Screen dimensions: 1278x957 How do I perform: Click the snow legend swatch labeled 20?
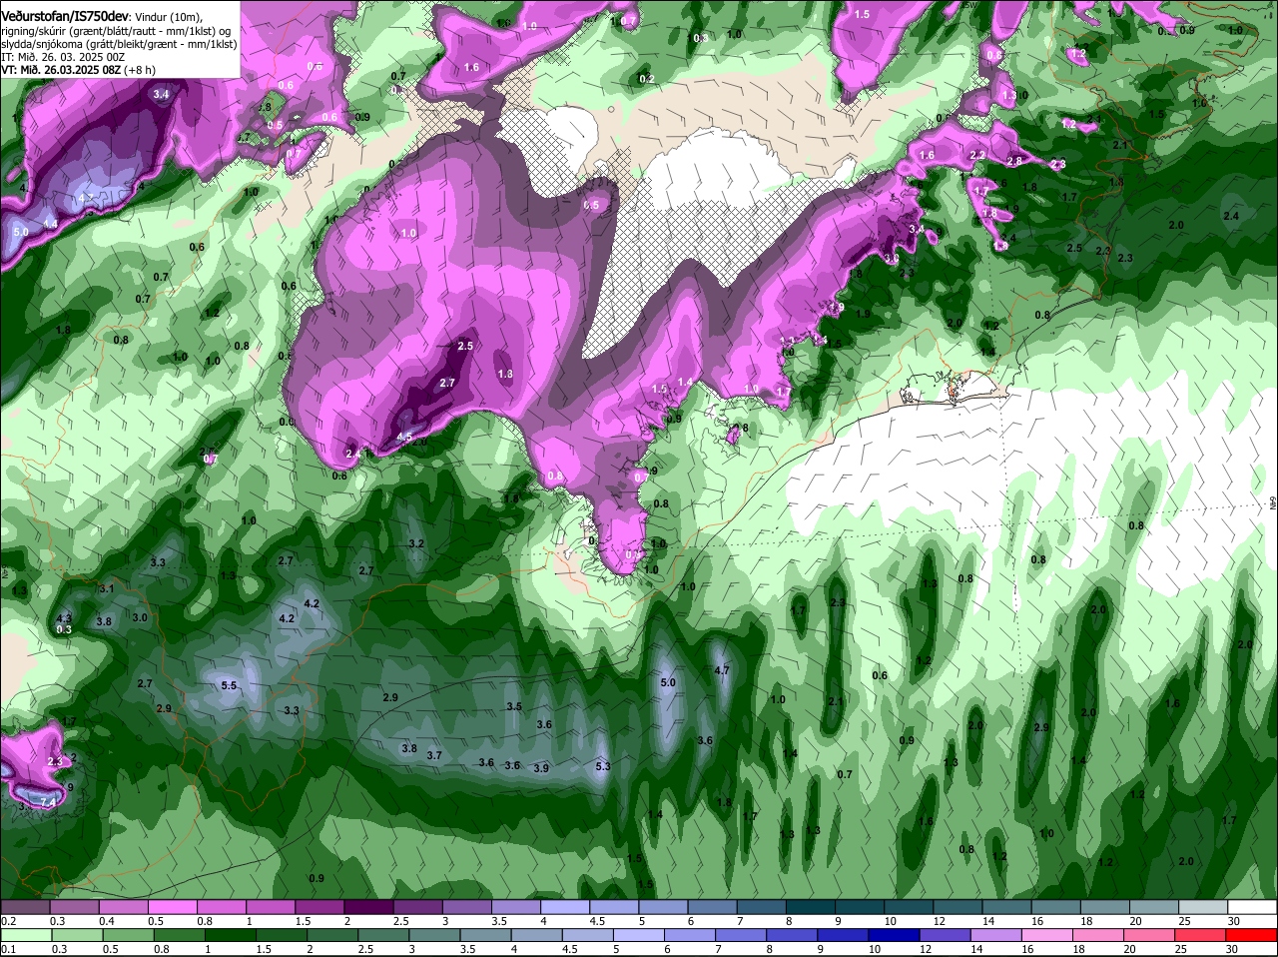(x=1153, y=907)
